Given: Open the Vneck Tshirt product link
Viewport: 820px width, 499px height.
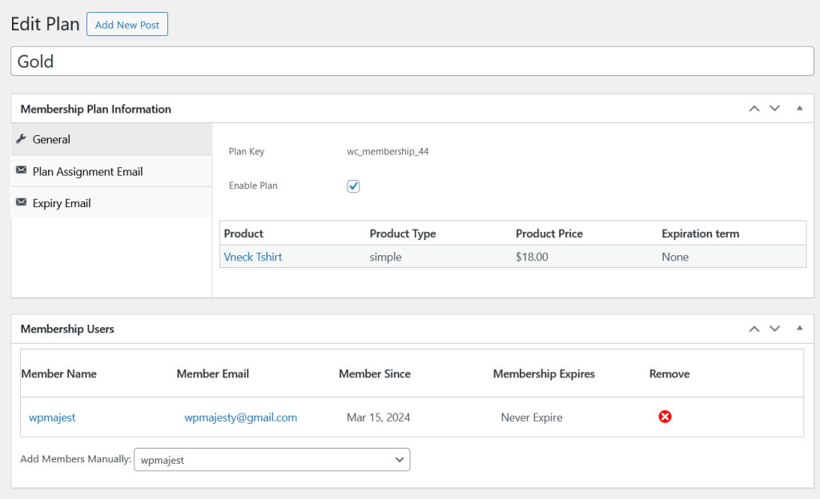Looking at the screenshot, I should coord(253,257).
